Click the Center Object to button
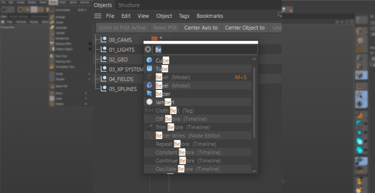 [245, 28]
